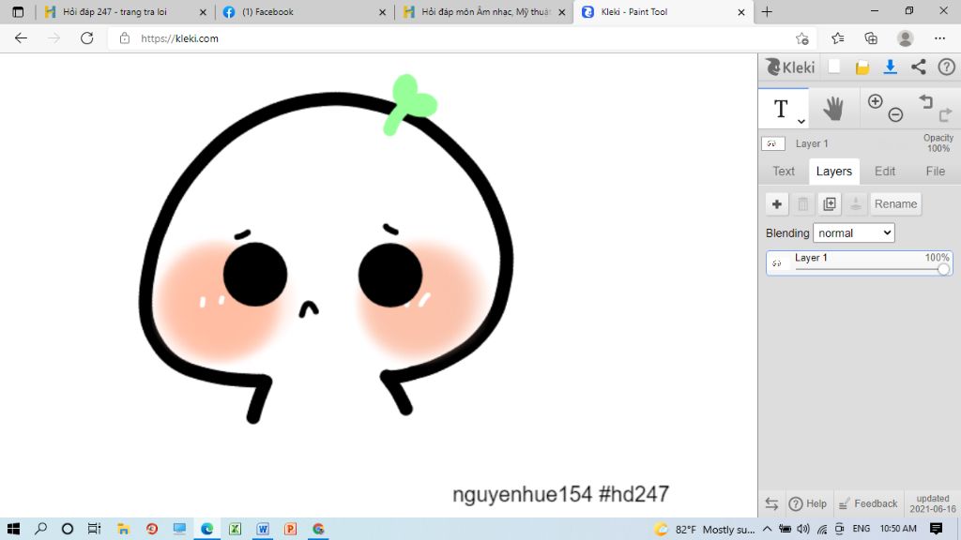Image resolution: width=961 pixels, height=540 pixels.
Task: Duplicate the current layer
Action: pos(830,203)
